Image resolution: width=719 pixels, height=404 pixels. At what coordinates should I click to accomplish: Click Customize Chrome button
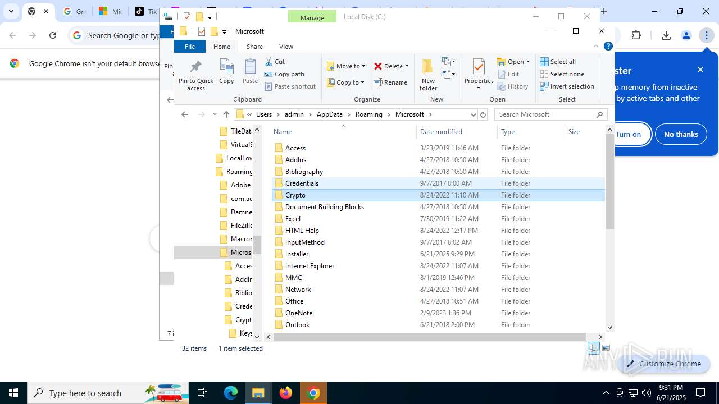point(663,364)
